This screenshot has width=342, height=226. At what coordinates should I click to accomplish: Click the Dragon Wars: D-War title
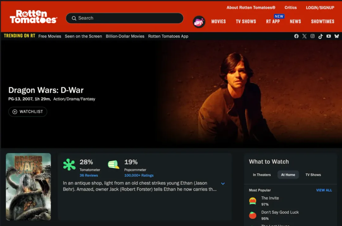tap(46, 90)
